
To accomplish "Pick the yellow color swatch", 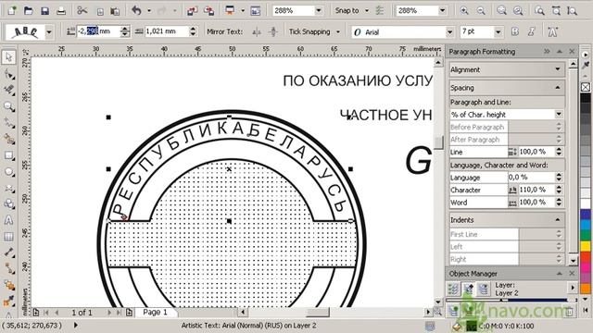I will [x=586, y=247].
